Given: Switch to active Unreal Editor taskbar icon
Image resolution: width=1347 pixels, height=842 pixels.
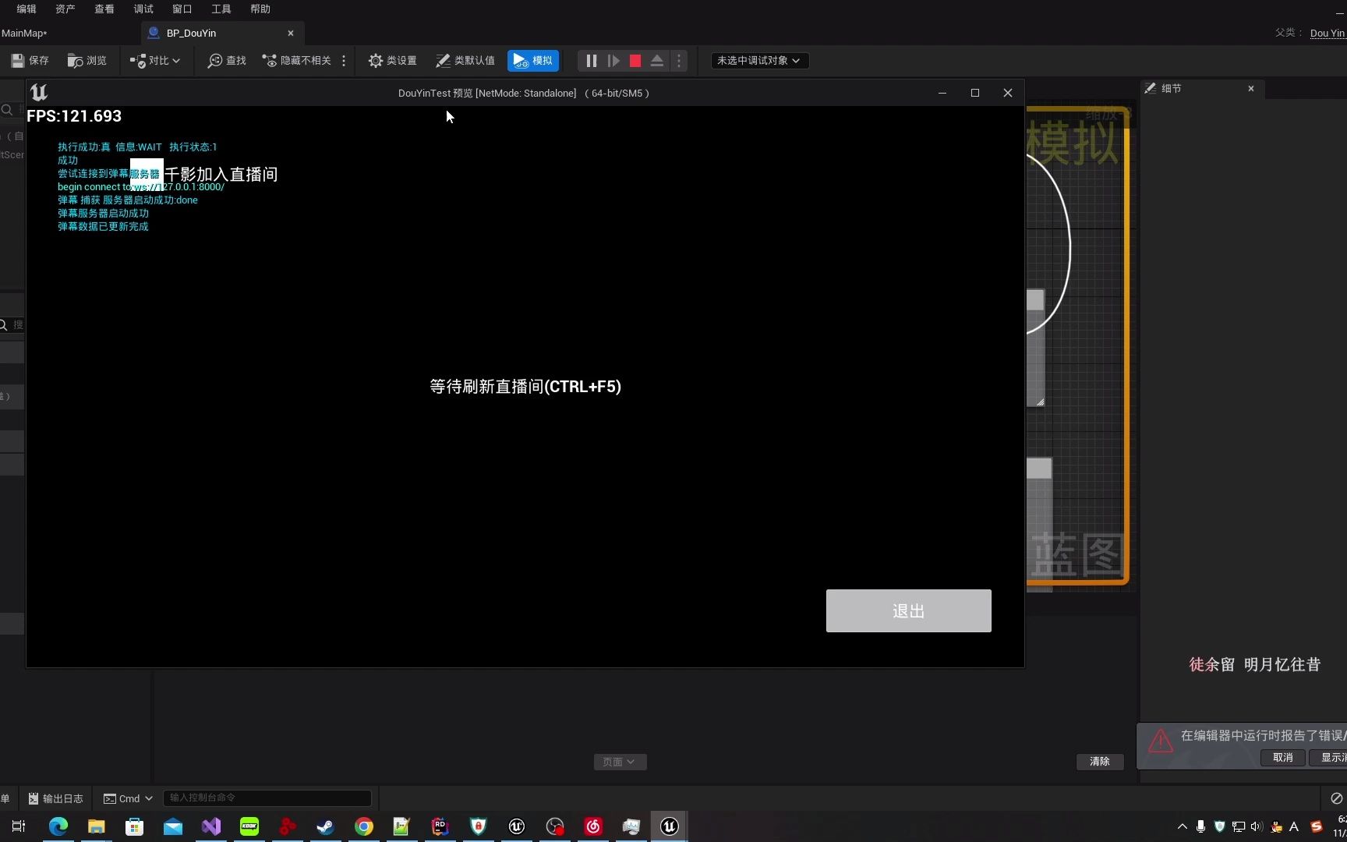Looking at the screenshot, I should coord(670,826).
